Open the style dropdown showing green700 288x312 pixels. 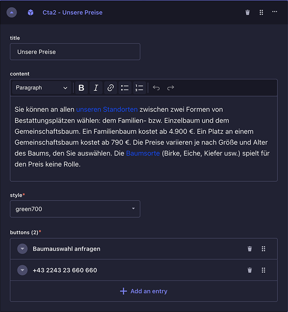(x=75, y=209)
